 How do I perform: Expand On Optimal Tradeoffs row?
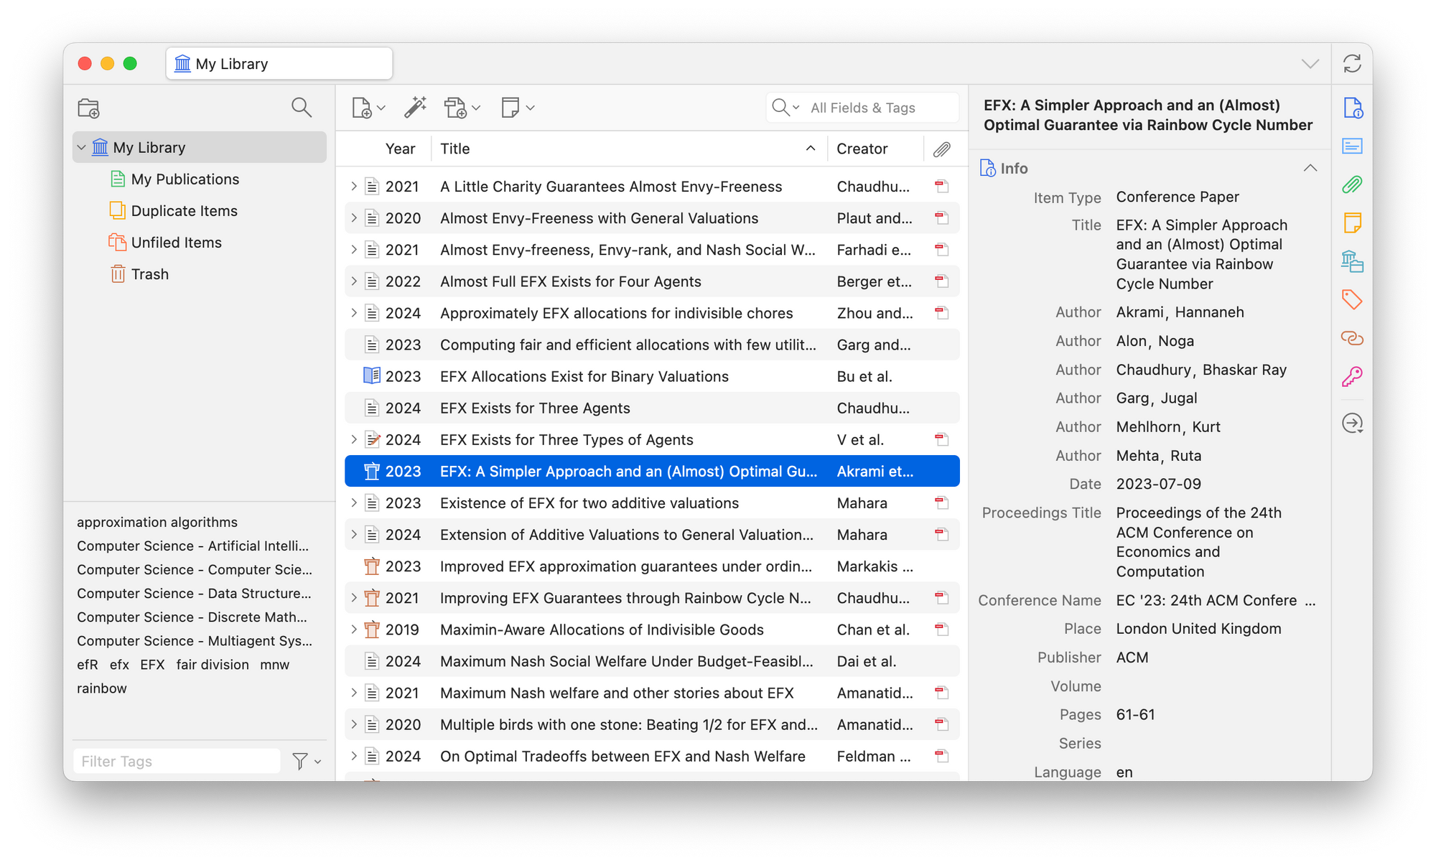pos(354,756)
